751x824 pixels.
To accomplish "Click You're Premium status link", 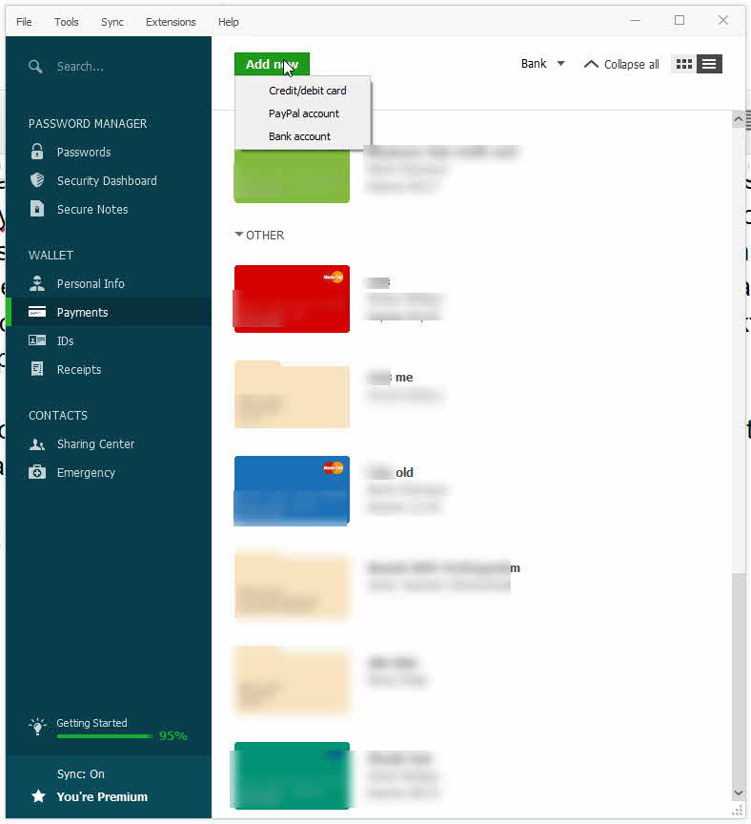I will (102, 796).
